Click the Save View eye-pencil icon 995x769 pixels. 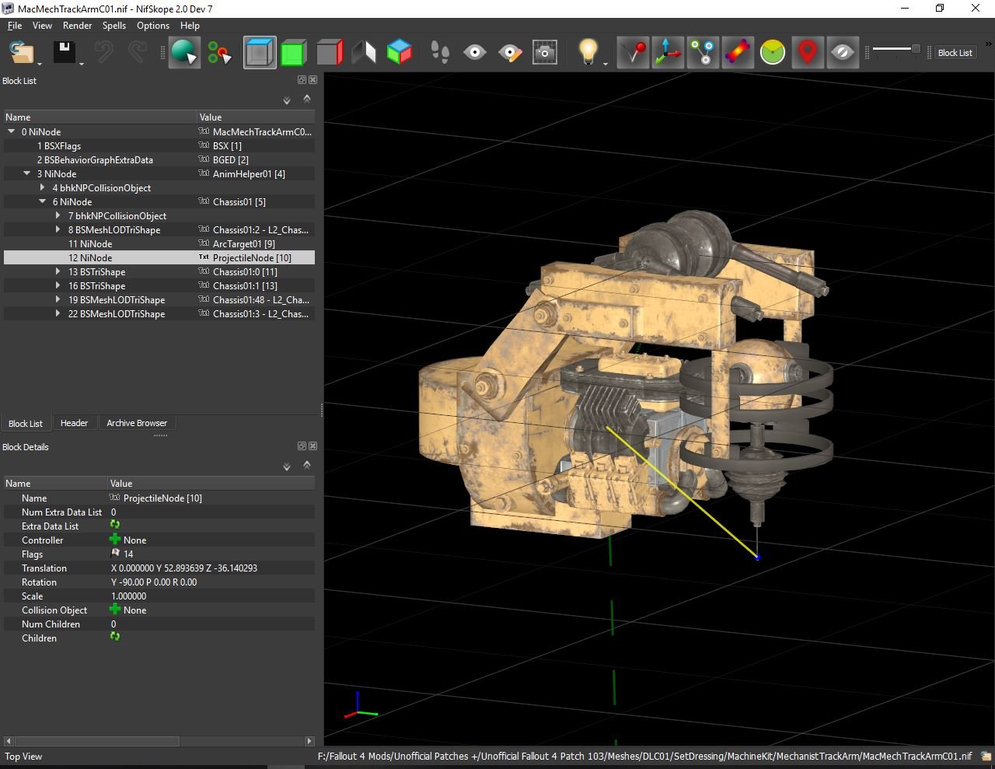click(x=509, y=52)
